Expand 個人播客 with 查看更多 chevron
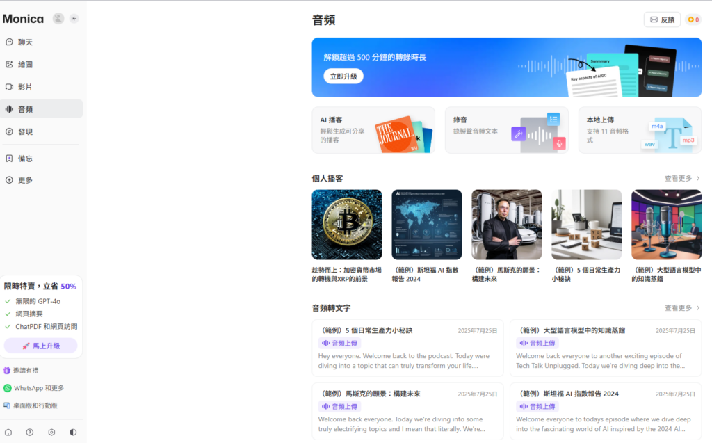 (698, 179)
